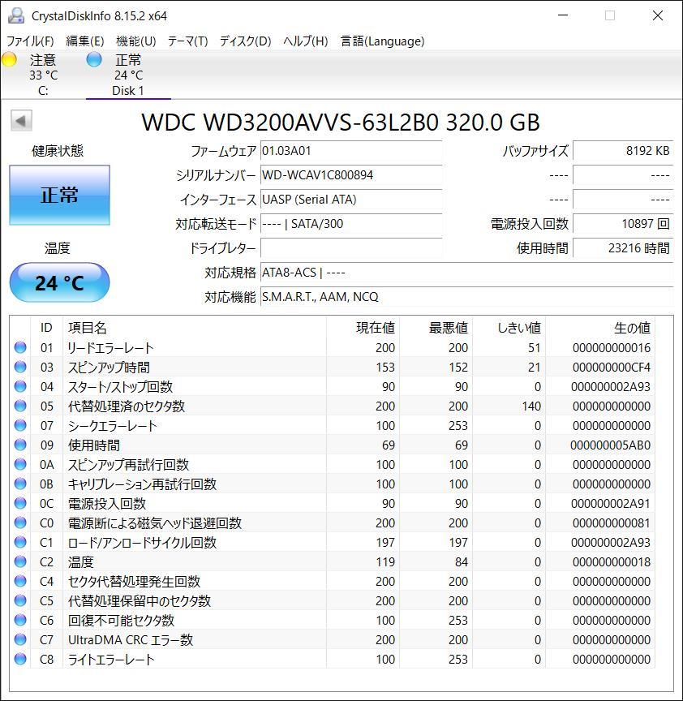683x701 pixels.
Task: Click the standard field ATA8-ACS
Action: tap(466, 273)
